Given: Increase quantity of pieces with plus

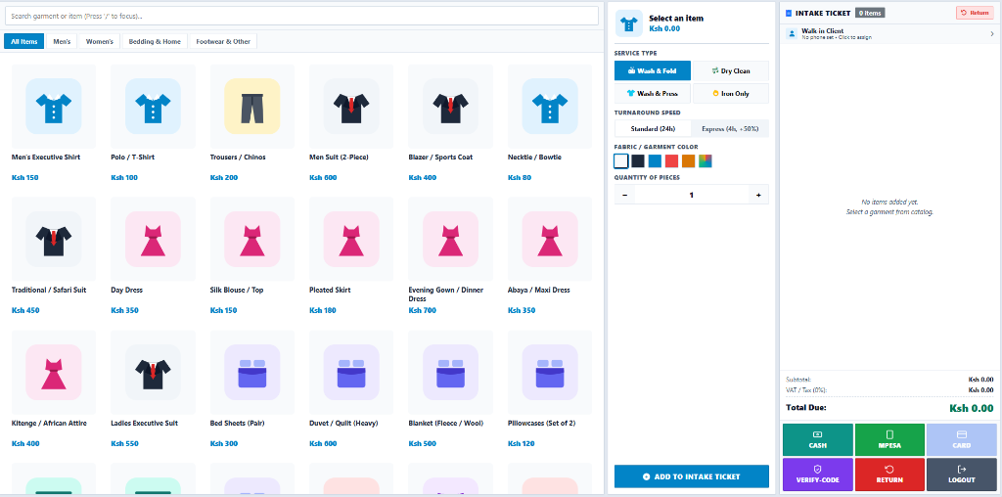Looking at the screenshot, I should [x=758, y=195].
